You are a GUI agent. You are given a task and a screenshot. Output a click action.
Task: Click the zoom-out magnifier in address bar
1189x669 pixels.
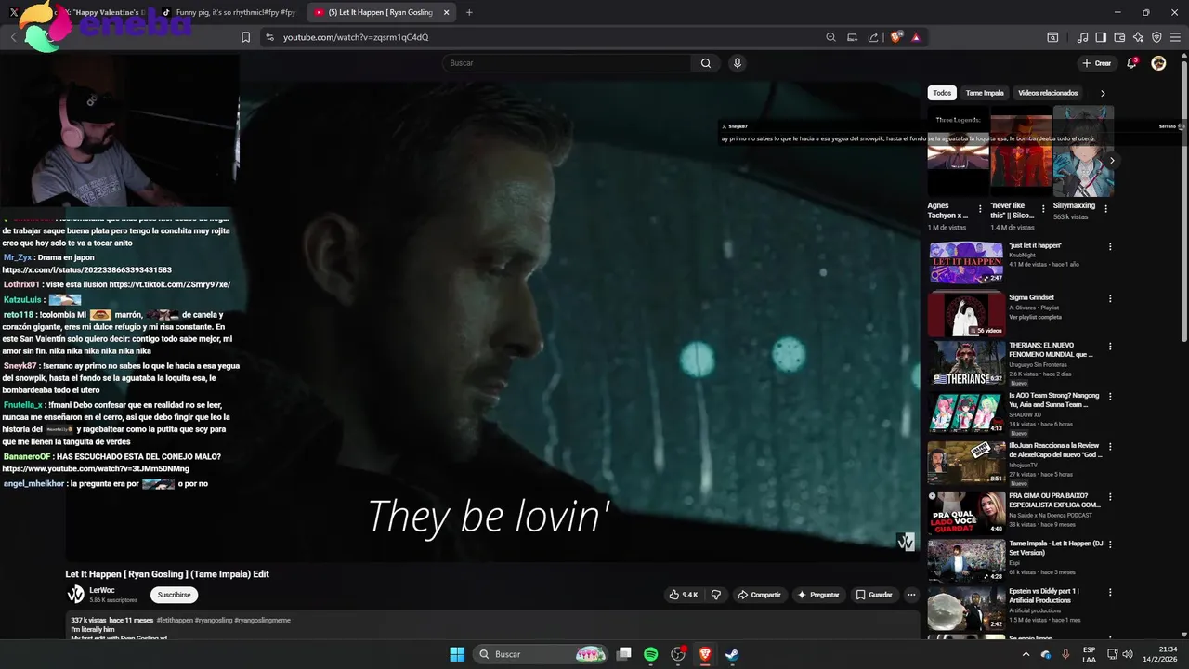coord(830,37)
